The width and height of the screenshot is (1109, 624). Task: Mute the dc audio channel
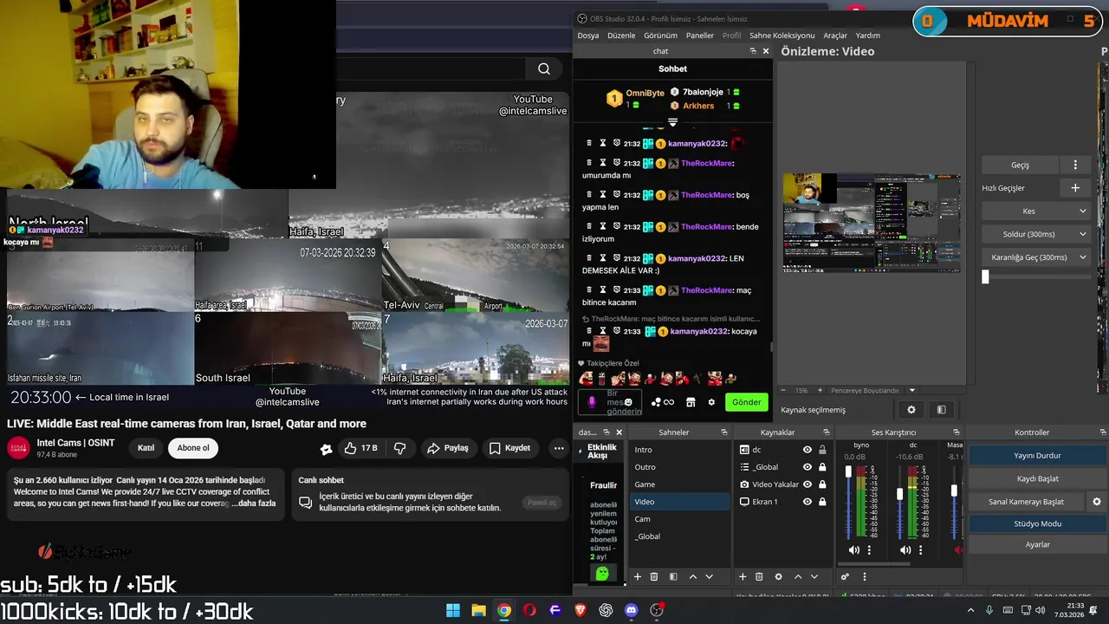pyautogui.click(x=905, y=549)
